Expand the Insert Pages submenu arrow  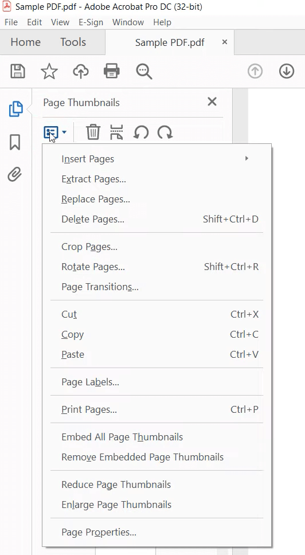[x=247, y=158]
